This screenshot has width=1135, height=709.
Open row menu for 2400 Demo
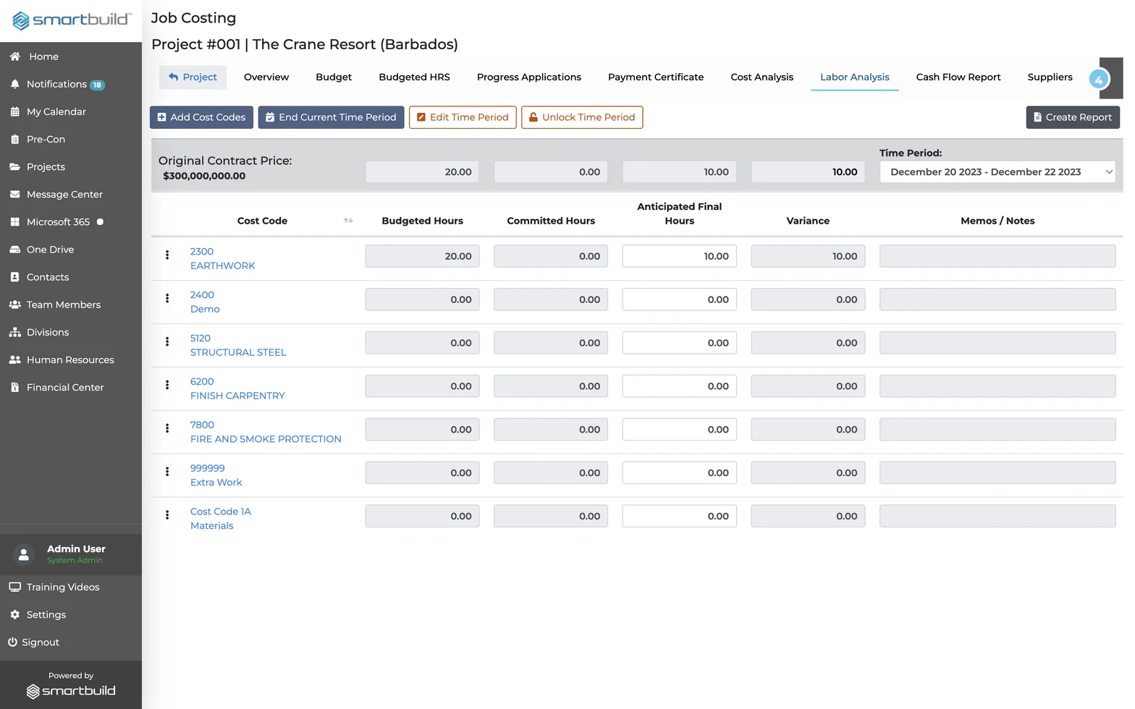[167, 298]
